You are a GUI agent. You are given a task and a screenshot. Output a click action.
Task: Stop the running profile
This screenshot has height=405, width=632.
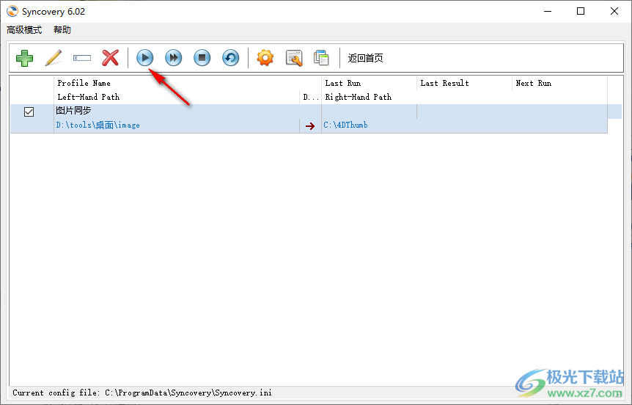tap(202, 58)
